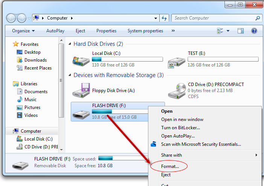The height and width of the screenshot is (186, 264).
Task: Open Properties from the toolbar
Action: click(106, 31)
